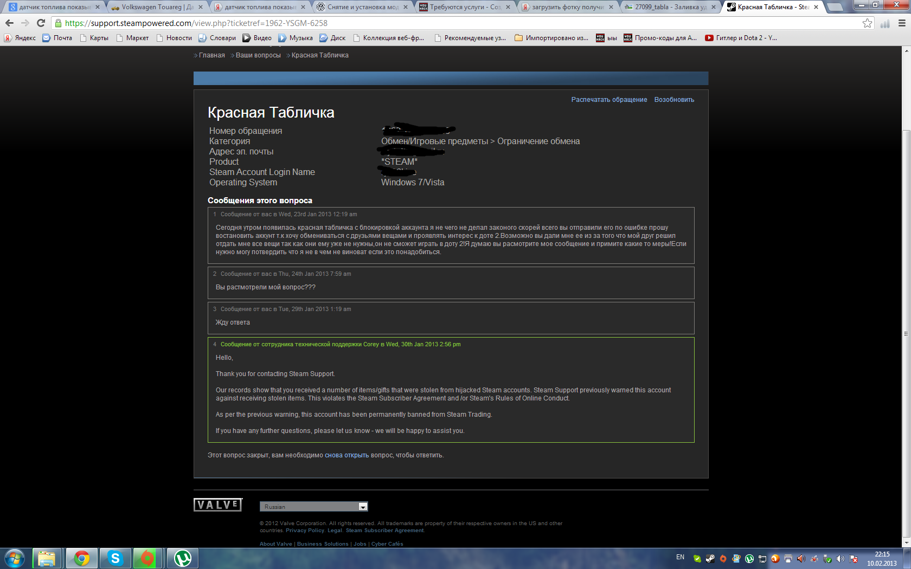Open the Карты bookmark
The image size is (911, 569).
point(94,38)
